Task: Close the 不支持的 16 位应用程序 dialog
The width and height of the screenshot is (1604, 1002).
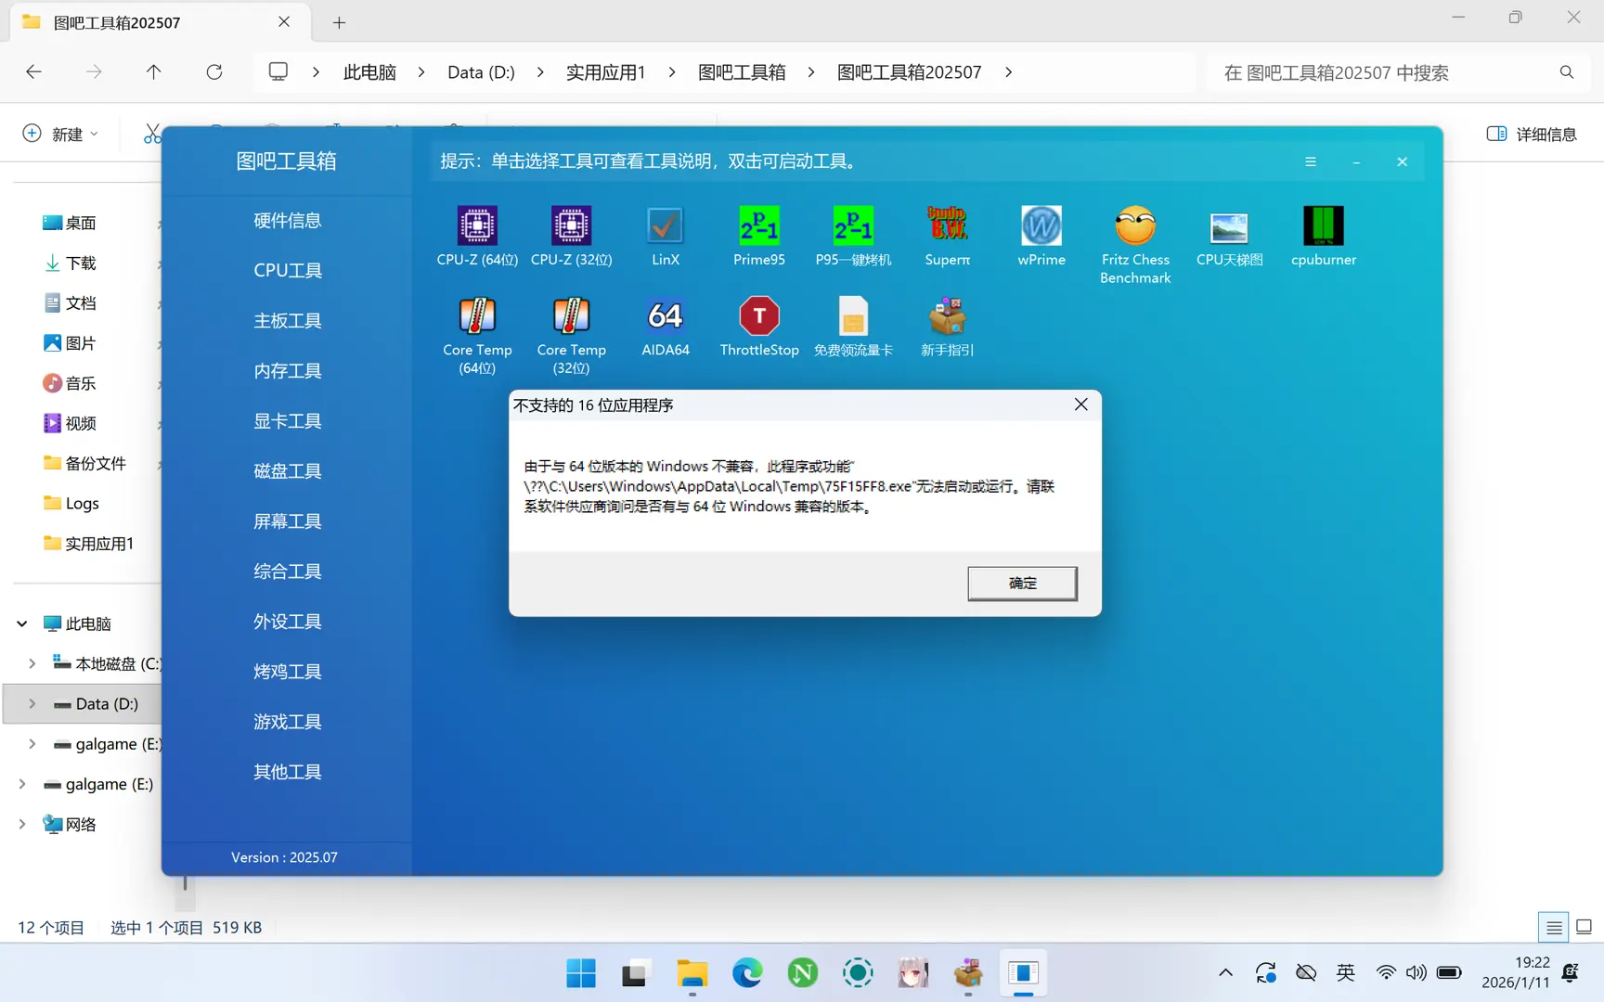Action: point(1080,405)
